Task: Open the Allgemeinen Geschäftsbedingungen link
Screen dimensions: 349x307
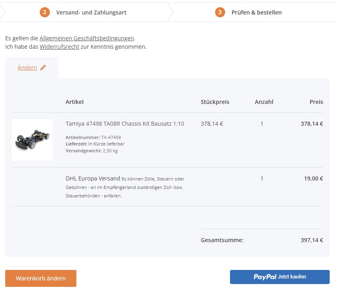Action: coord(87,38)
